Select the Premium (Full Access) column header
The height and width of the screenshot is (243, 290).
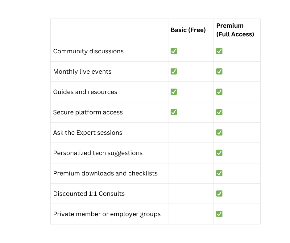[x=235, y=30]
